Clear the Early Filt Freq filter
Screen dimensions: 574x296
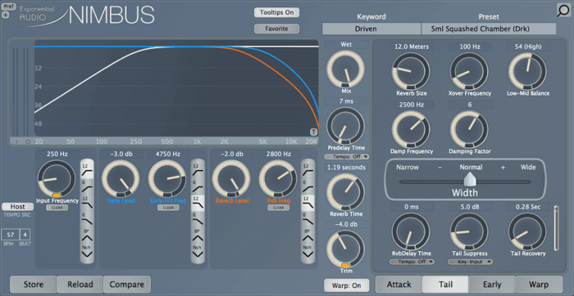point(168,208)
